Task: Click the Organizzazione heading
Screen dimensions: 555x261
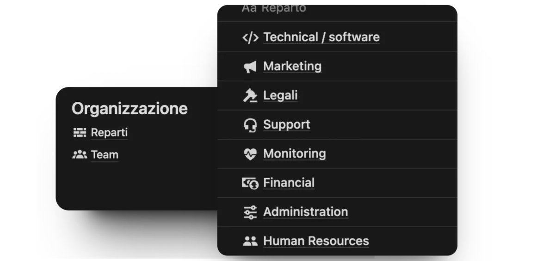Action: pos(129,109)
